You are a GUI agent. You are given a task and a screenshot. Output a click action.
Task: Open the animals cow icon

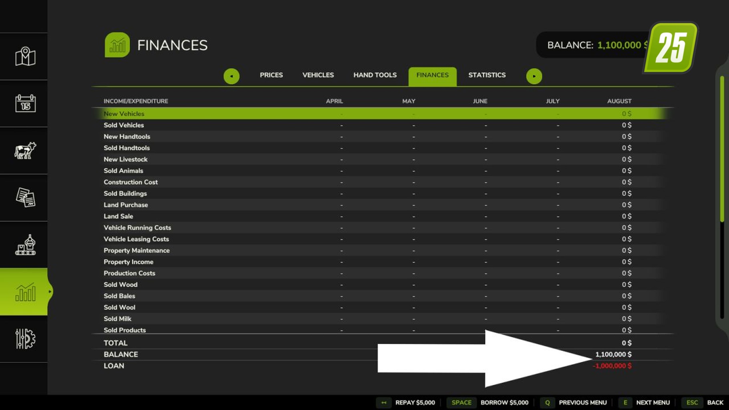coord(25,151)
